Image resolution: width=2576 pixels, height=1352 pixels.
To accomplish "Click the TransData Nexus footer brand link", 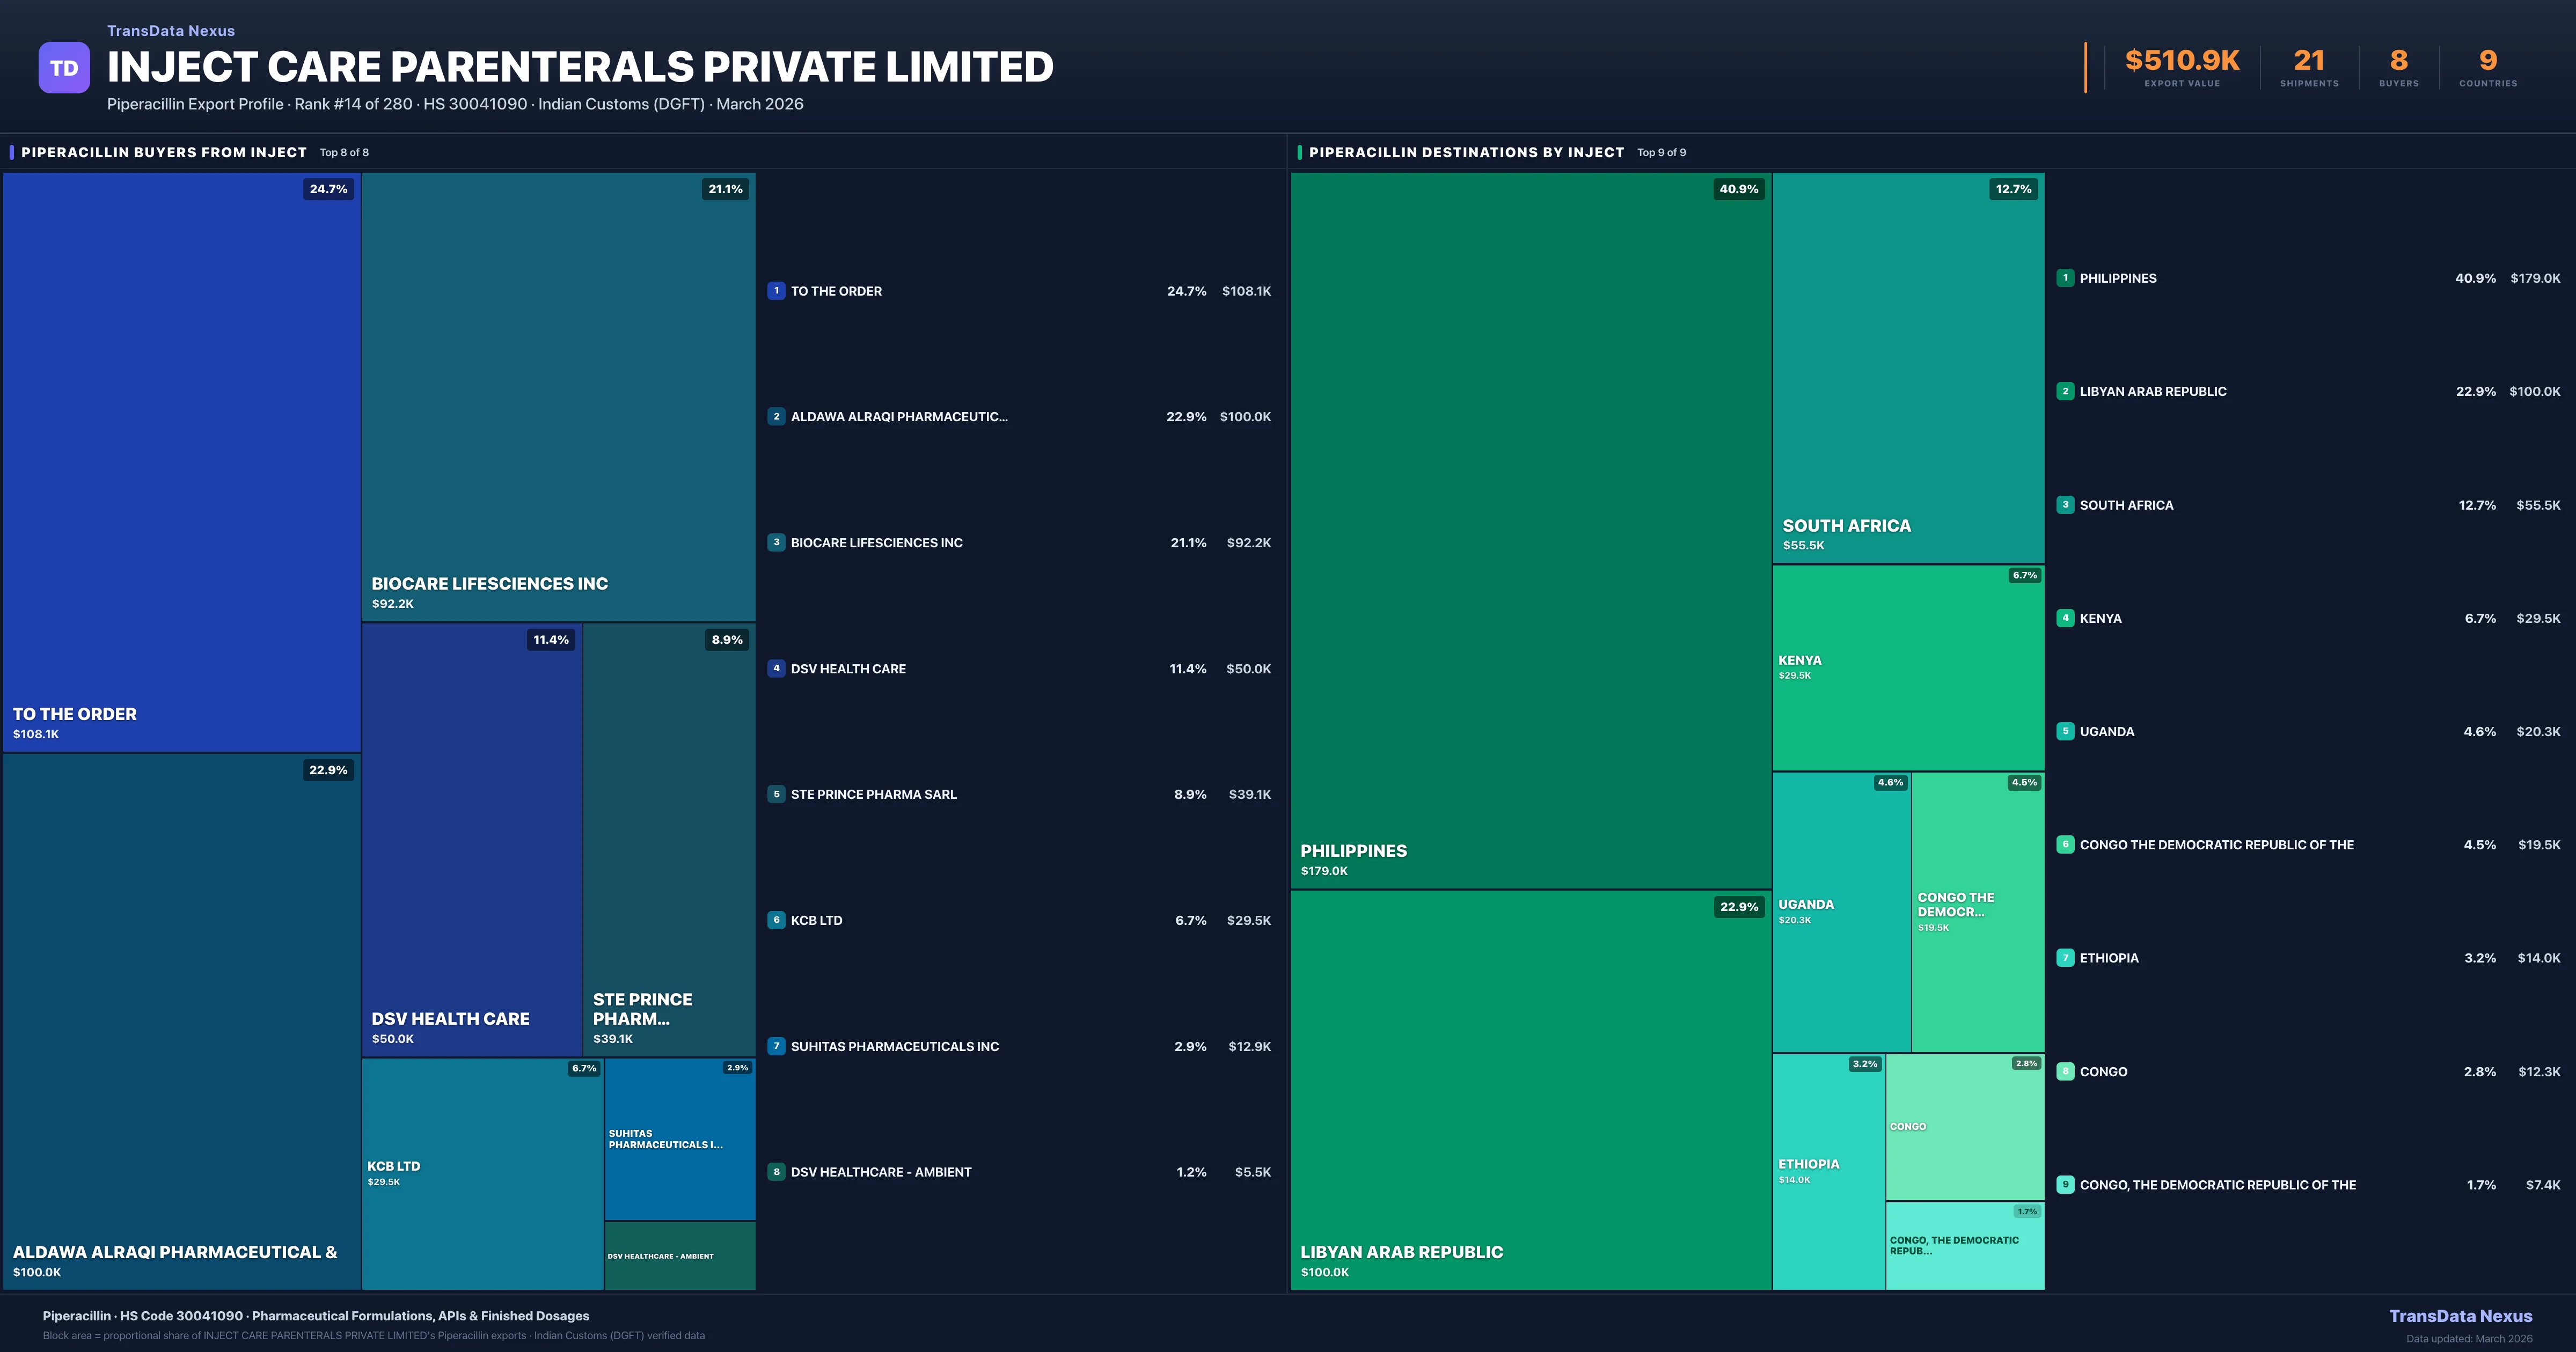I will point(2460,1316).
